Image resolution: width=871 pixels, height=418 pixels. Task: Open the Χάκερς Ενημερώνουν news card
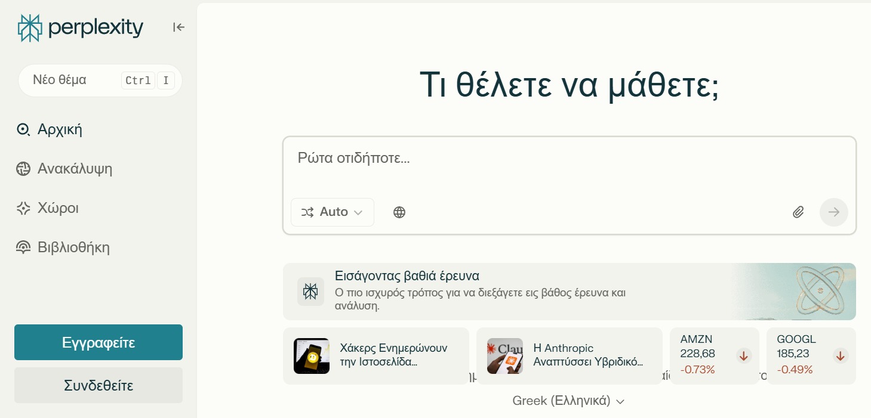pyautogui.click(x=376, y=356)
